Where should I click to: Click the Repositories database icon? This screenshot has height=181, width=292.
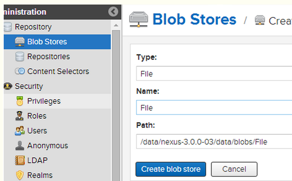pos(20,56)
